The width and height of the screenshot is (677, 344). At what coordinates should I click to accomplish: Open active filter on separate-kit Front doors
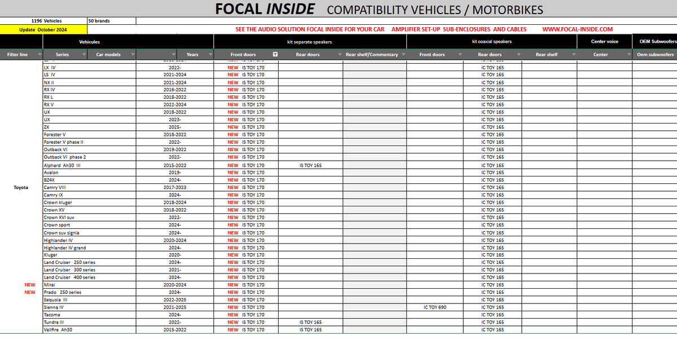(275, 55)
